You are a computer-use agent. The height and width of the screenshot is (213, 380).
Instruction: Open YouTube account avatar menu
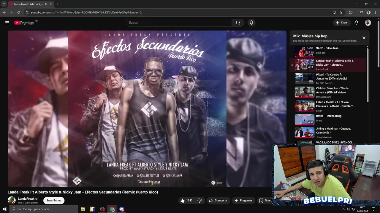click(368, 23)
